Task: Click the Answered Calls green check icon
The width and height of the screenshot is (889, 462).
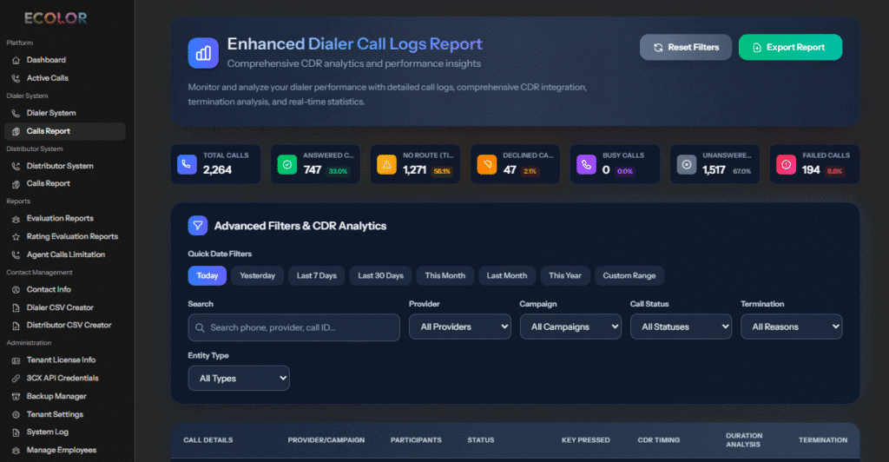Action: click(x=286, y=163)
